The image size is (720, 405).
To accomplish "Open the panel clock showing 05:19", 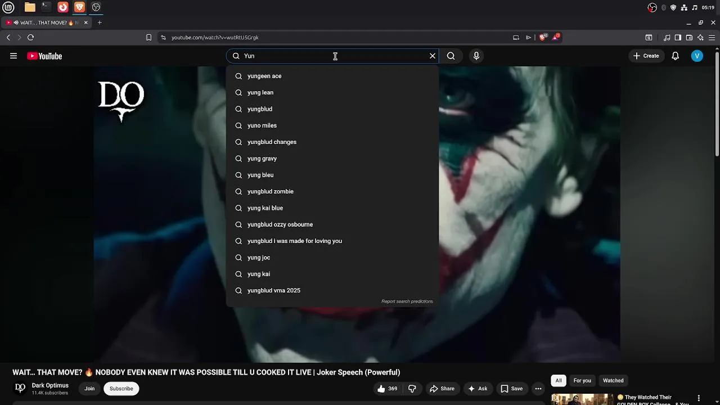I will click(708, 7).
